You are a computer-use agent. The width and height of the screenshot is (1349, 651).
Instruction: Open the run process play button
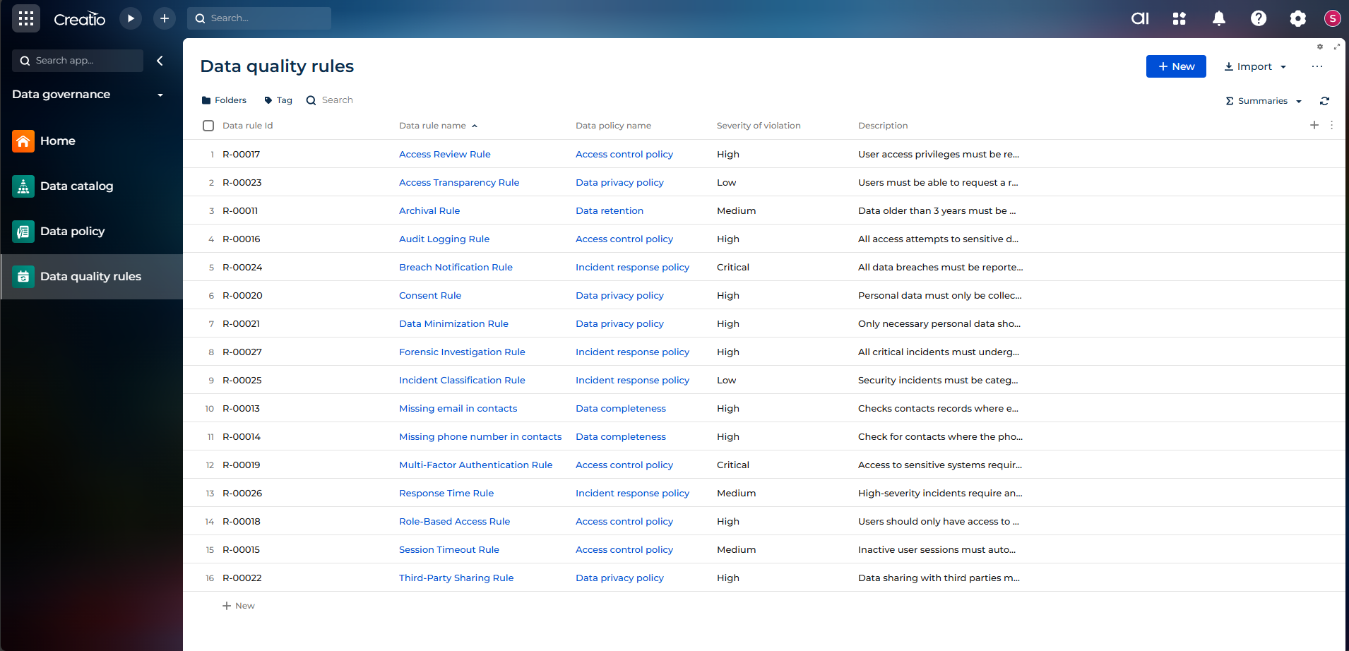point(131,18)
